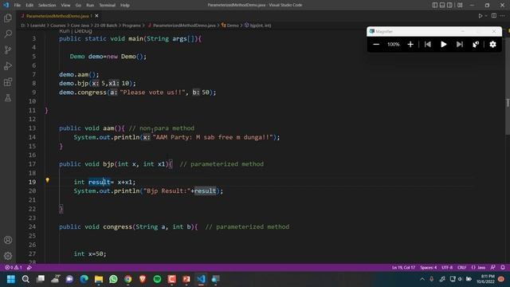
Task: Split the editor to the right
Action: [494, 16]
